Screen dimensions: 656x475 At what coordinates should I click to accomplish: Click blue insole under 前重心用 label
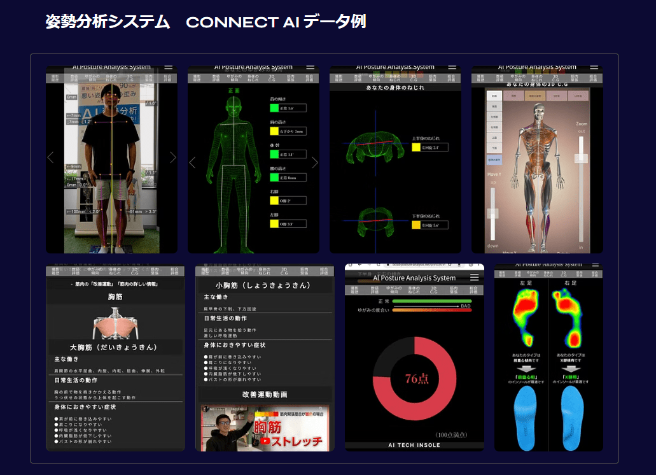(525, 418)
